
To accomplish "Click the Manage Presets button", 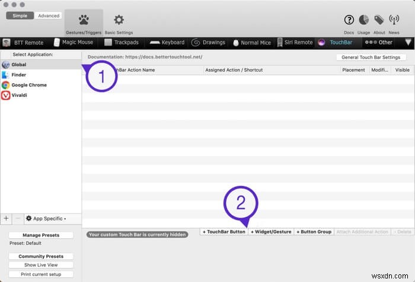I will 41,235.
